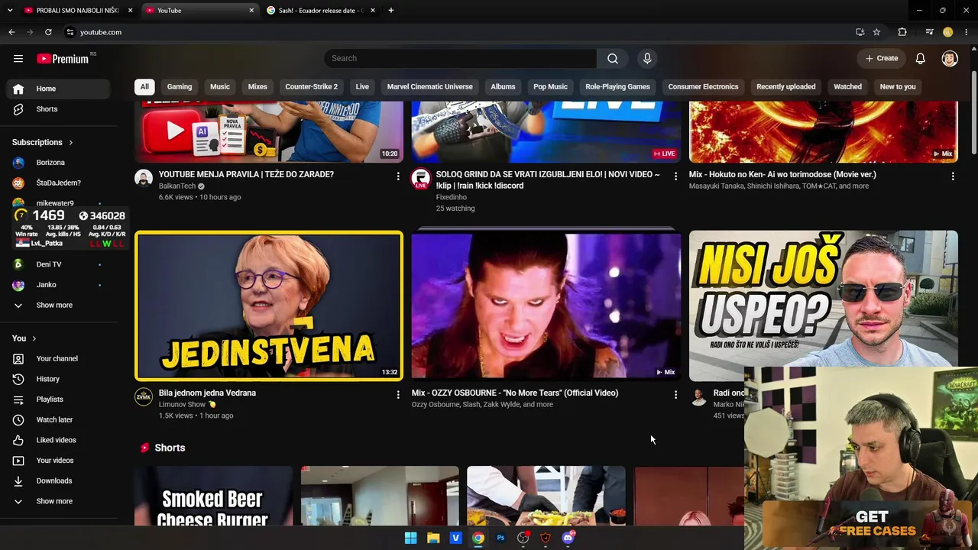Open options menu for YOUTUBE MENJA PRAVILA video

[x=398, y=176]
